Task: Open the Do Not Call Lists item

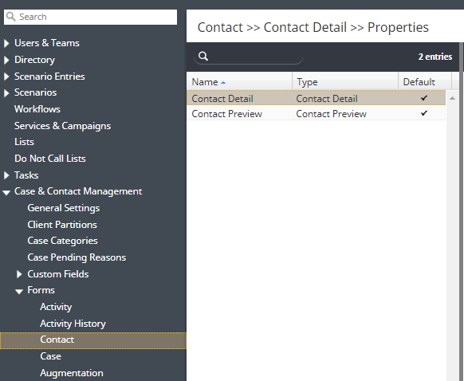Action: [50, 159]
